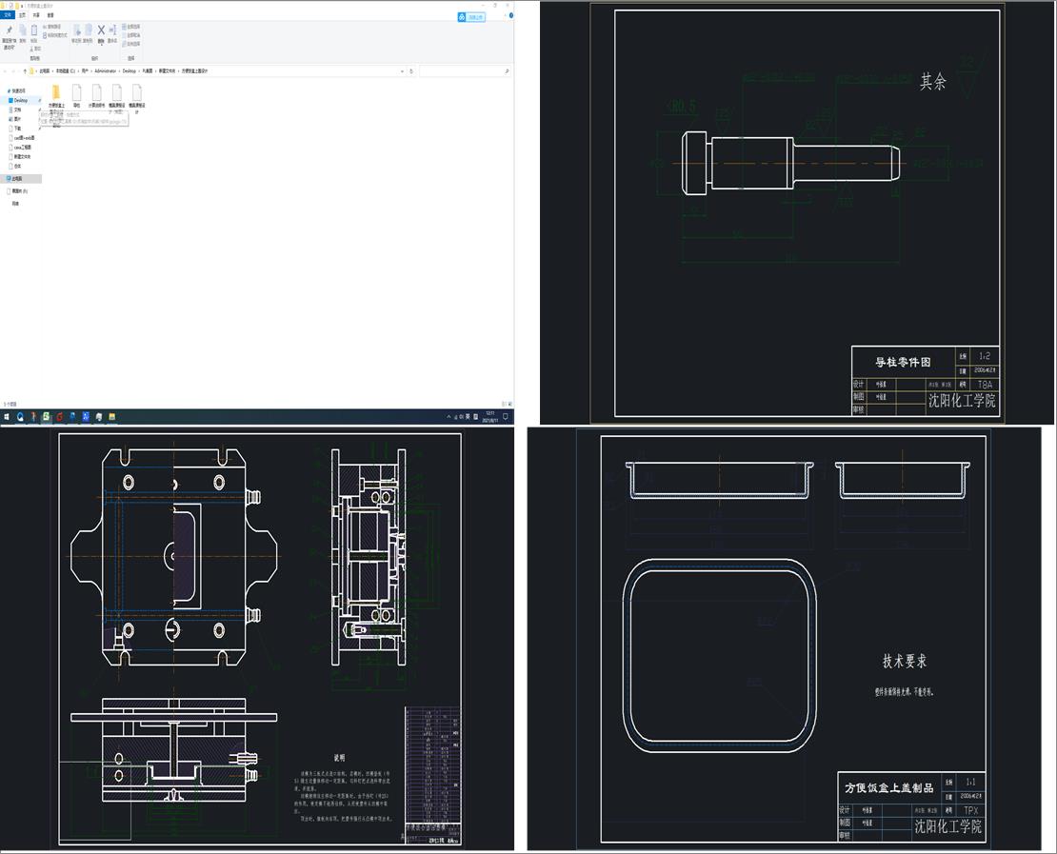Open the lunch box lid product drawing

[x=790, y=638]
